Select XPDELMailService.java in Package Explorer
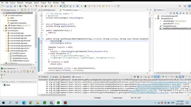191x107 pixels. (x=21, y=61)
